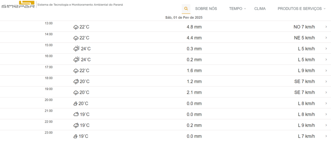This screenshot has height=143, width=331.
Task: Select the 15:00 time label
Action: (48, 45)
